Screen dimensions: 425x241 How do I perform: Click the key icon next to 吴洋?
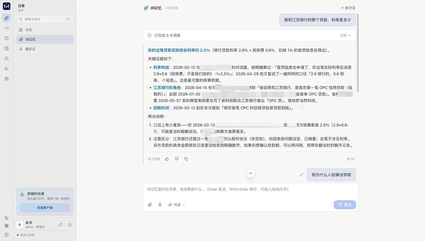(x=61, y=225)
